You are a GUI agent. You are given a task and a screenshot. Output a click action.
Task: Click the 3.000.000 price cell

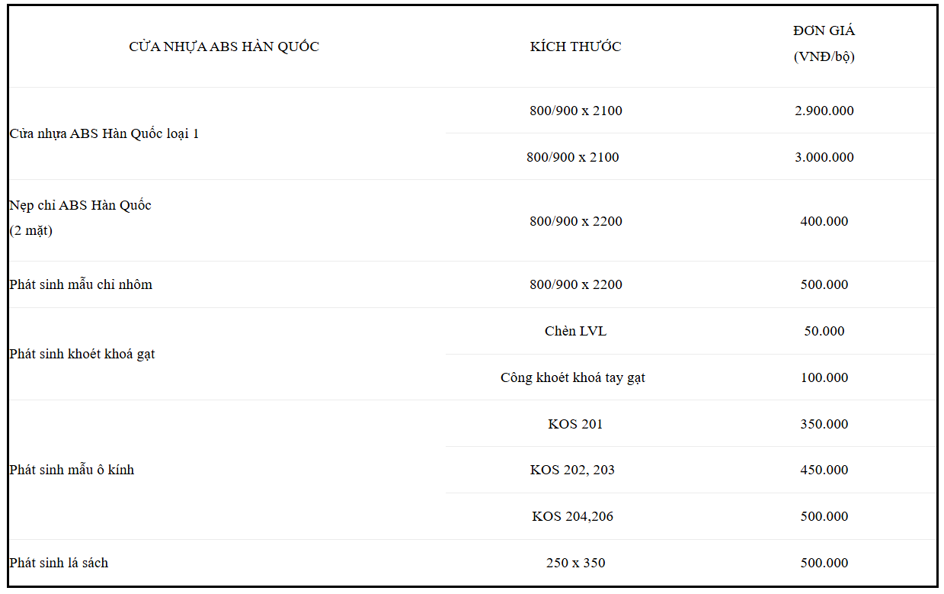824,157
